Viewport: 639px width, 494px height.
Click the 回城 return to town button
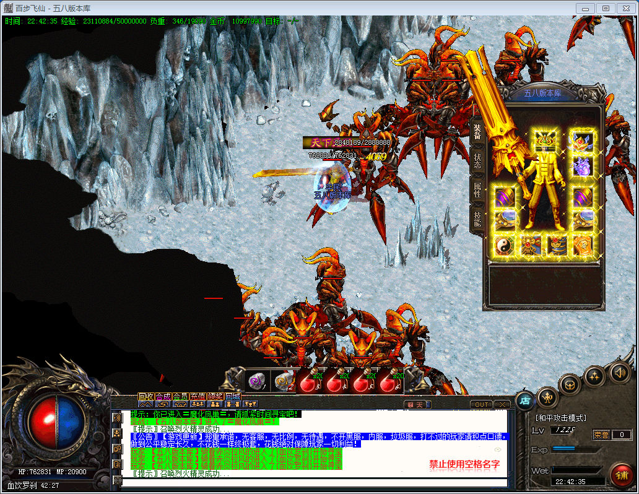tap(233, 396)
